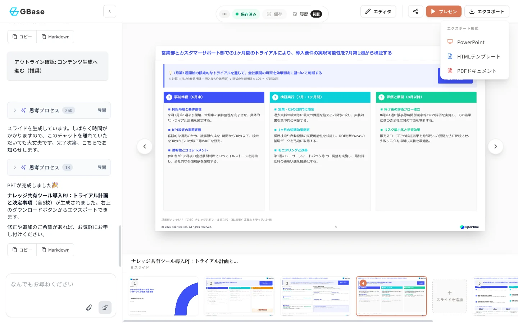The image size is (518, 323).
Task: Expand the 思考プロセス 260 section
Action: [x=59, y=111]
